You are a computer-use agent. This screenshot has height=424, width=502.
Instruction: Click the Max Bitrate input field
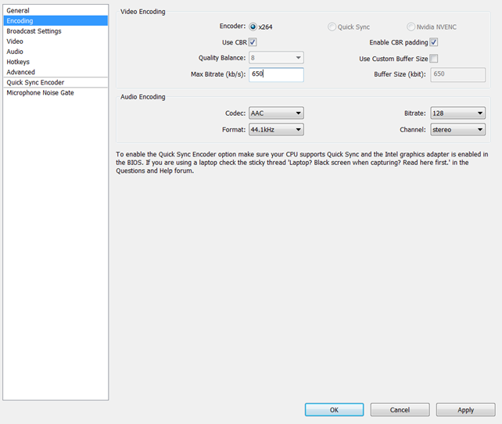[276, 74]
